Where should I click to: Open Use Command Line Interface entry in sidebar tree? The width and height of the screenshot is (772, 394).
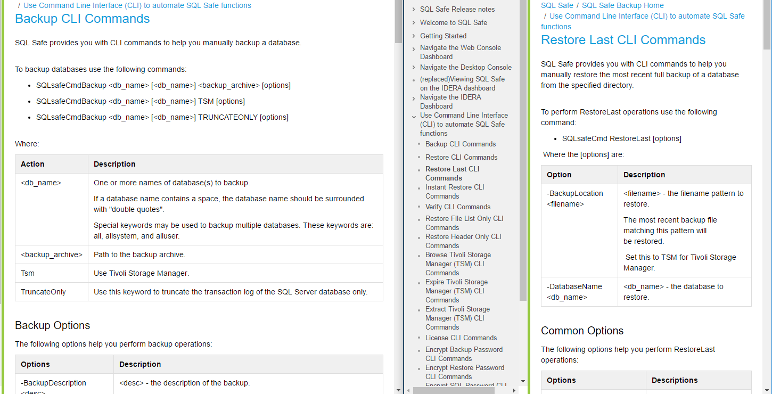pos(464,124)
